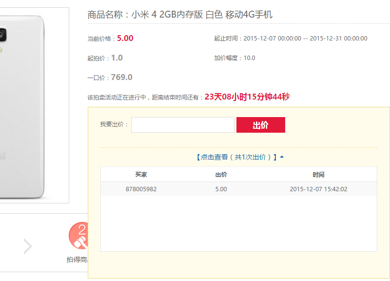Focus the 我要出价 bid amount input field
The width and height of the screenshot is (390, 281).
[182, 125]
